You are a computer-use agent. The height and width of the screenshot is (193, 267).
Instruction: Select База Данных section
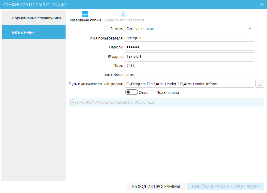click(34, 32)
